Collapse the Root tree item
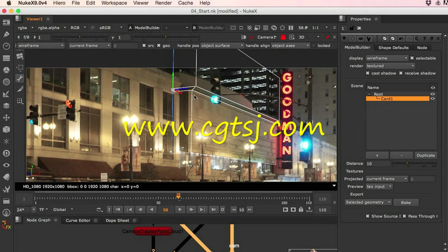Image resolution: width=448 pixels, height=252 pixels. [369, 94]
